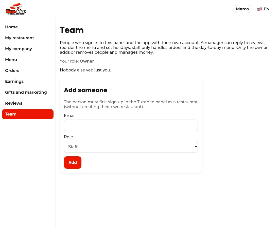
Task: Click the Team page heading
Action: tap(72, 30)
